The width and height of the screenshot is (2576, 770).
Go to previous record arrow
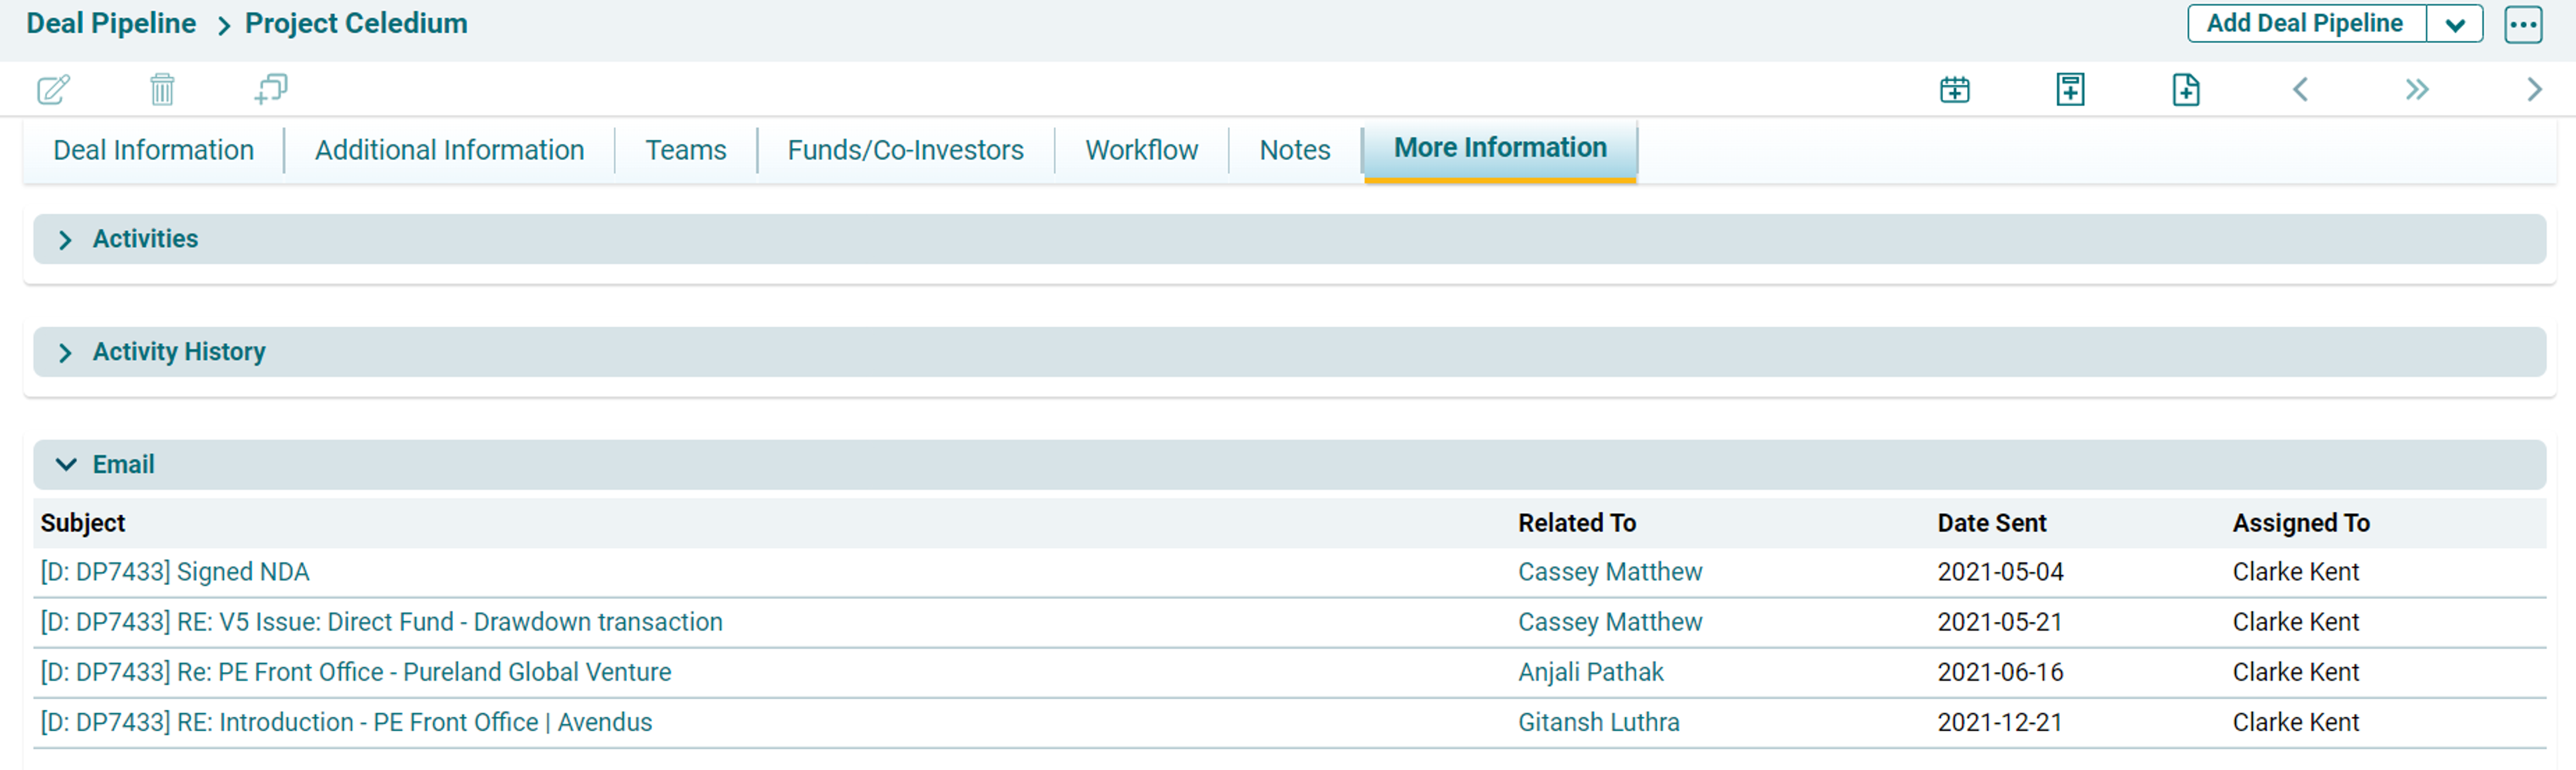point(2300,90)
